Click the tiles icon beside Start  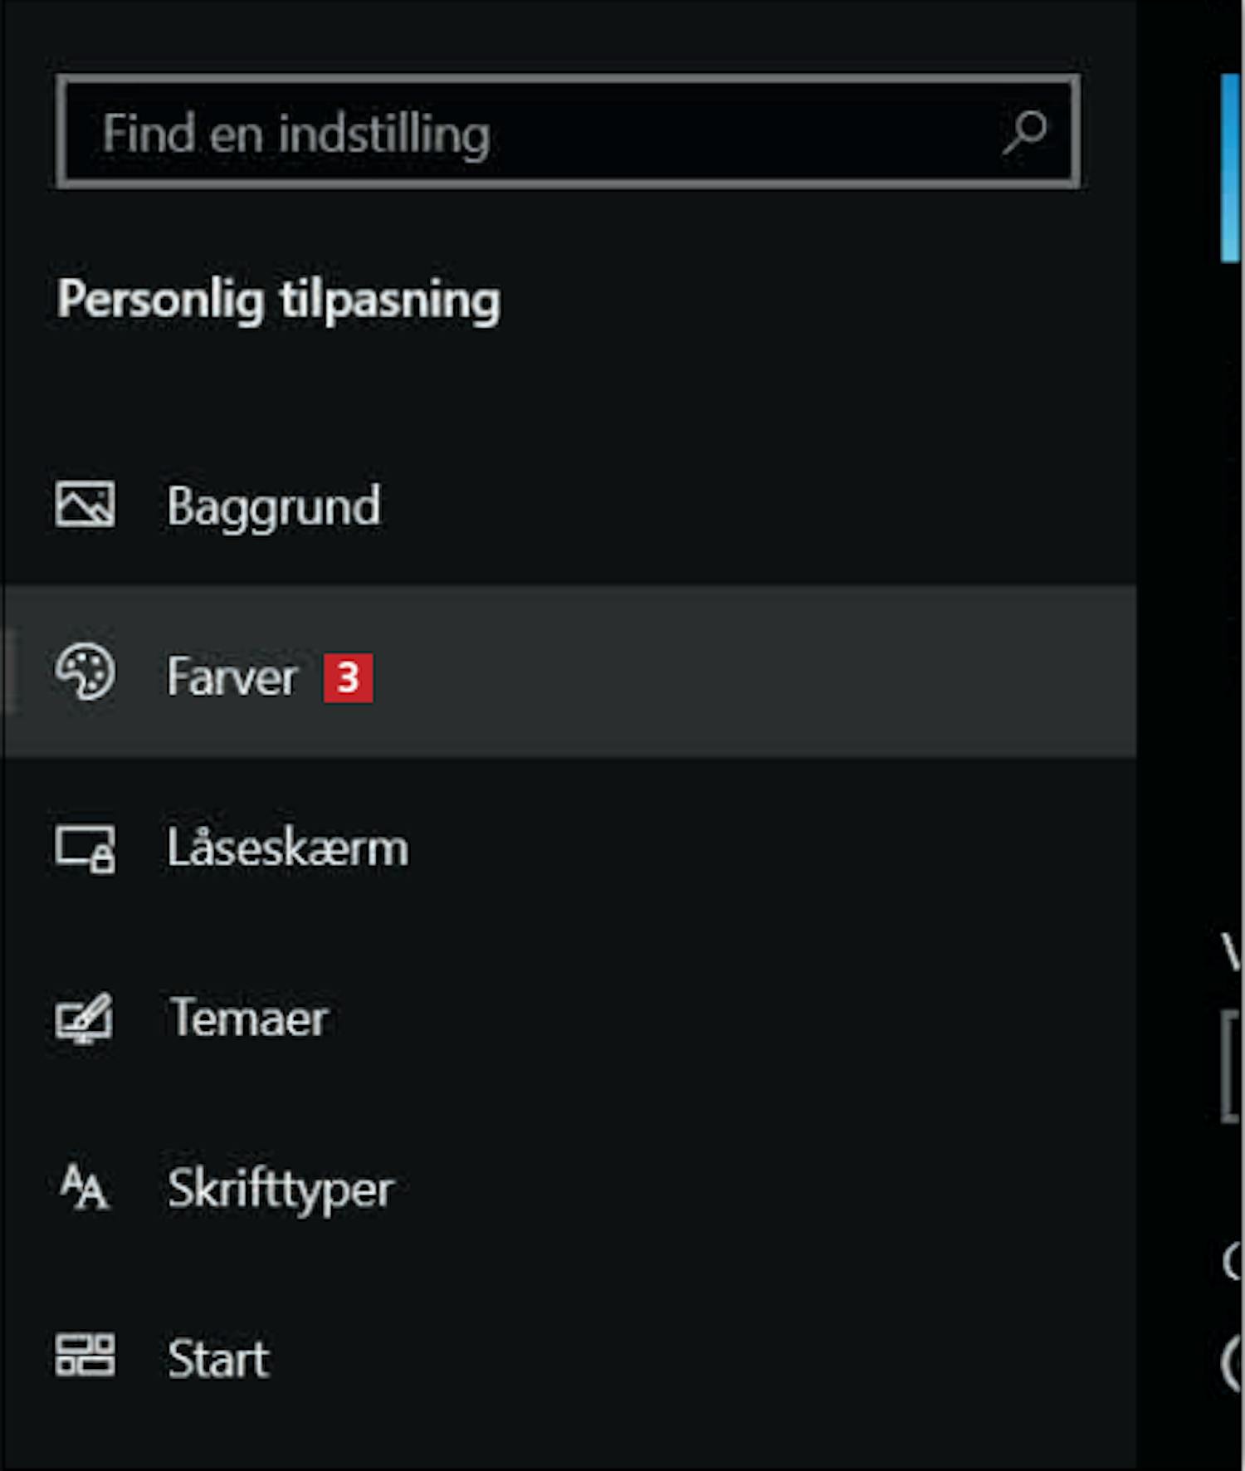coord(85,1356)
